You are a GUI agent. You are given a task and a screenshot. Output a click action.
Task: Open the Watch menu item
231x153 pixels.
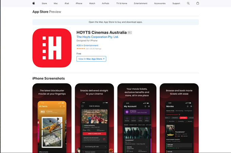point(92,3)
